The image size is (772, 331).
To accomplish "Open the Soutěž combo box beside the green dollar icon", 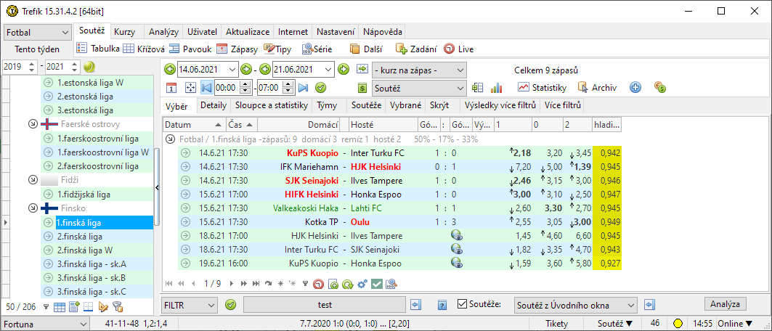I will coord(419,88).
